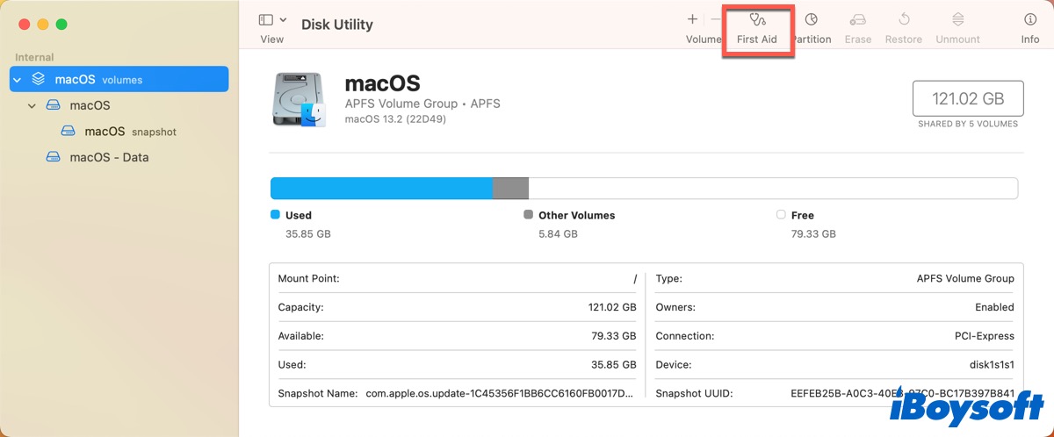Open the View sidebar dropdown
Viewport: 1054px width, 437px height.
coord(272,20)
